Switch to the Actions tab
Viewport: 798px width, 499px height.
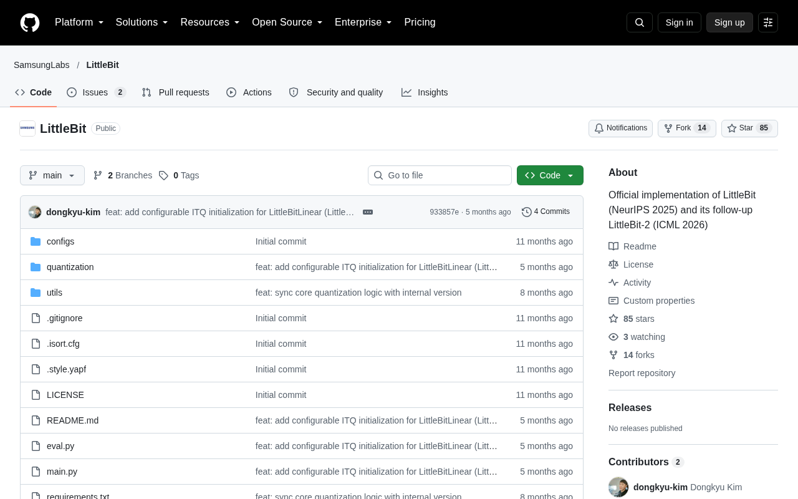click(249, 92)
